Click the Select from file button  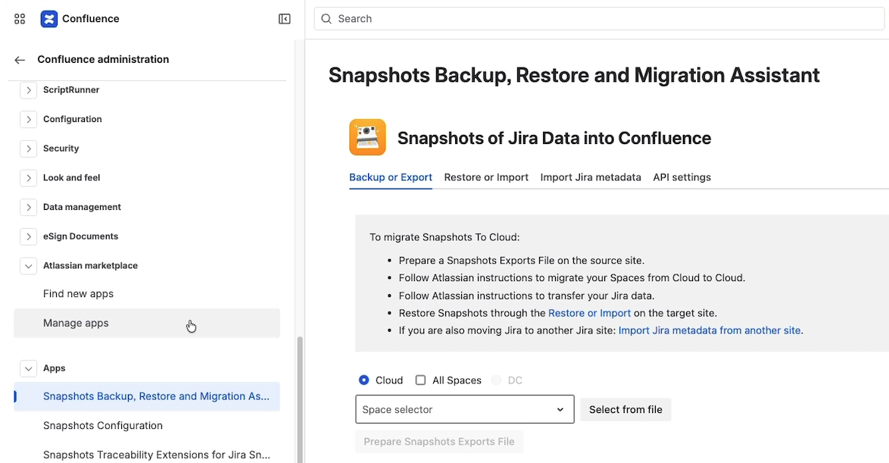[625, 410]
